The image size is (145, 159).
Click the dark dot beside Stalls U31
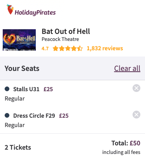pos(7,89)
